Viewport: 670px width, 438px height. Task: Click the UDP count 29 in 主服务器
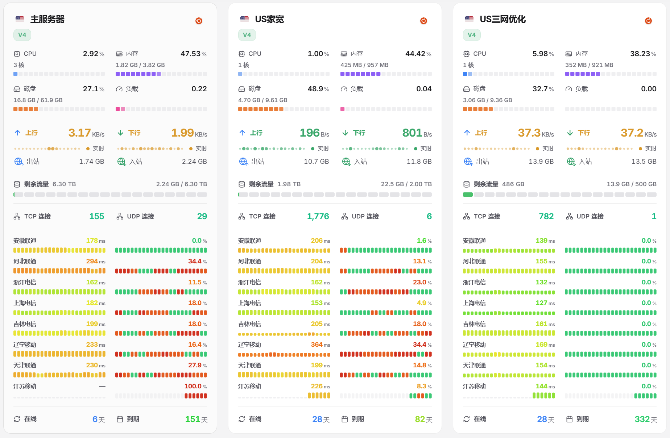point(202,216)
